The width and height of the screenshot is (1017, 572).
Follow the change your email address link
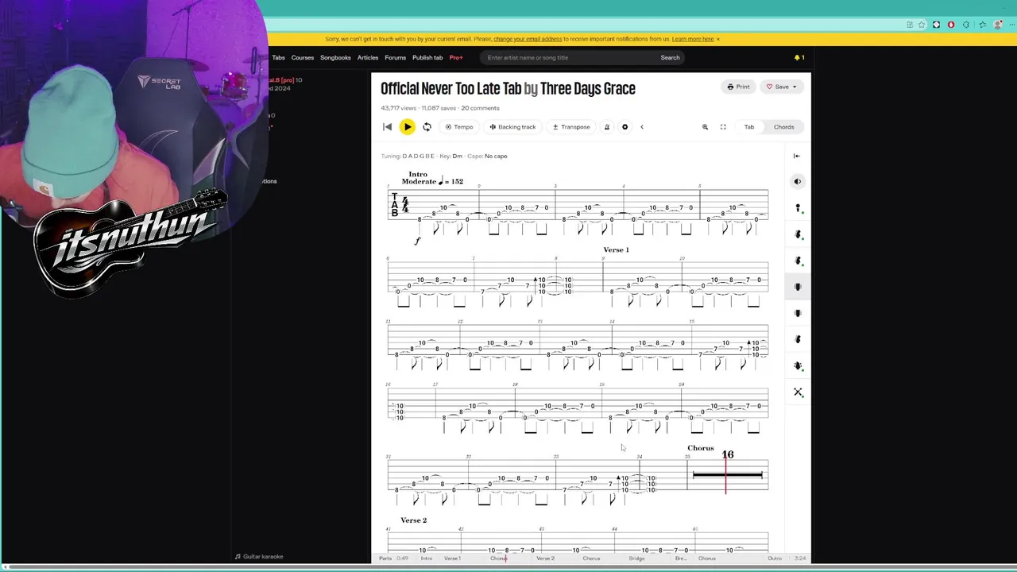pos(528,39)
